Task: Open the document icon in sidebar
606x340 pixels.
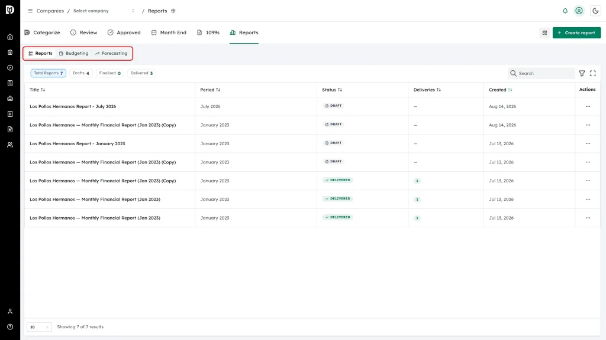Action: click(x=10, y=129)
